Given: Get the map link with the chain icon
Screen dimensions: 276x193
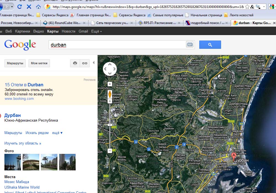Looking at the screenshot, I should [85, 63].
